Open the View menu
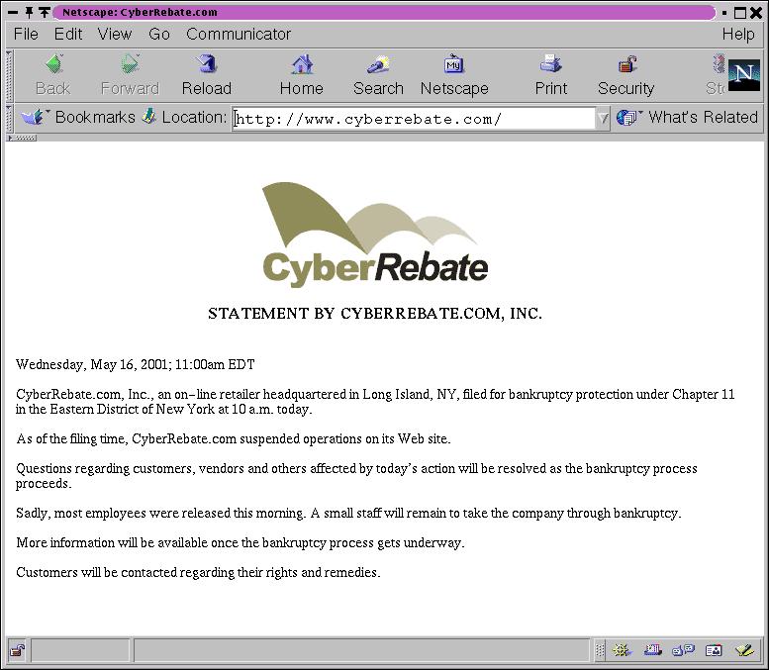This screenshot has width=769, height=670. click(x=115, y=34)
